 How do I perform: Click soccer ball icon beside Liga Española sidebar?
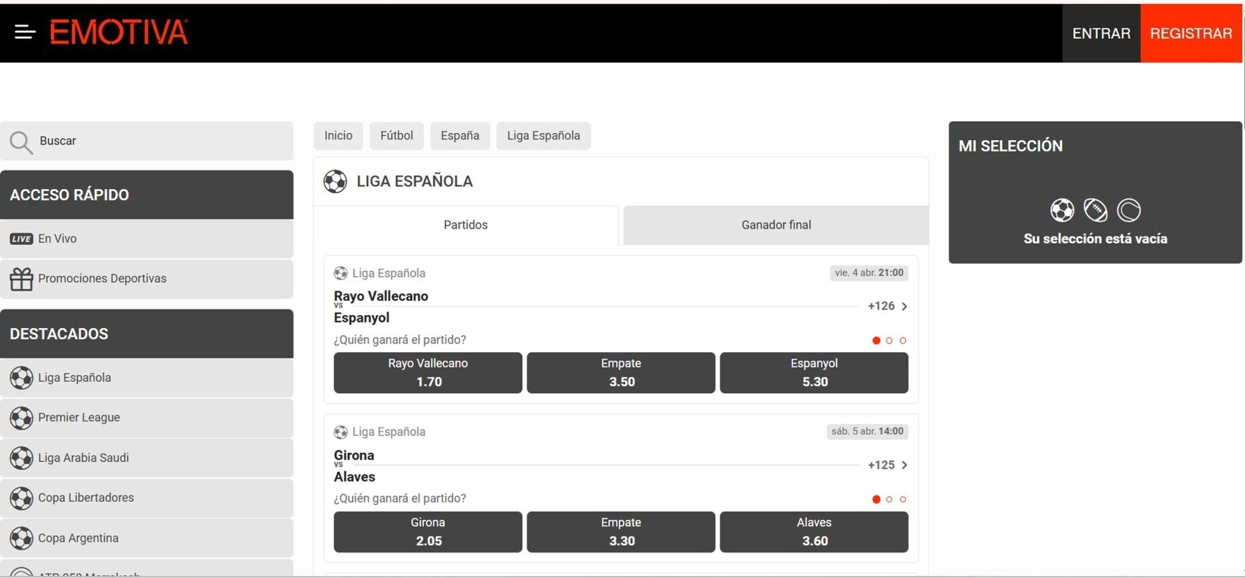tap(21, 378)
